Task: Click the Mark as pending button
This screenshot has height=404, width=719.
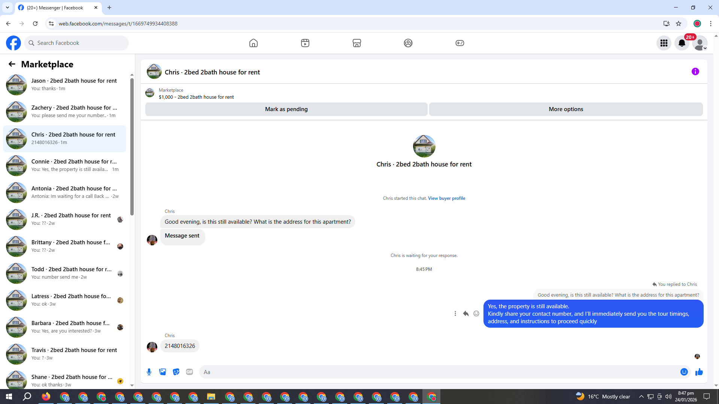Action: (x=286, y=109)
